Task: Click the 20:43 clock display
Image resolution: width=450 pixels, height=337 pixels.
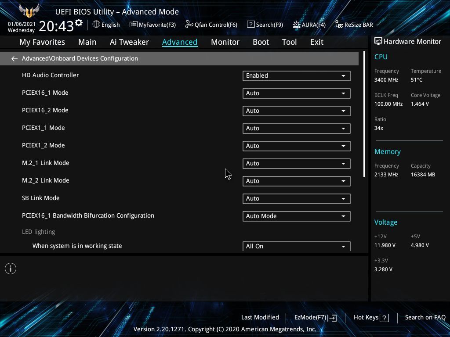Action: 56,26
